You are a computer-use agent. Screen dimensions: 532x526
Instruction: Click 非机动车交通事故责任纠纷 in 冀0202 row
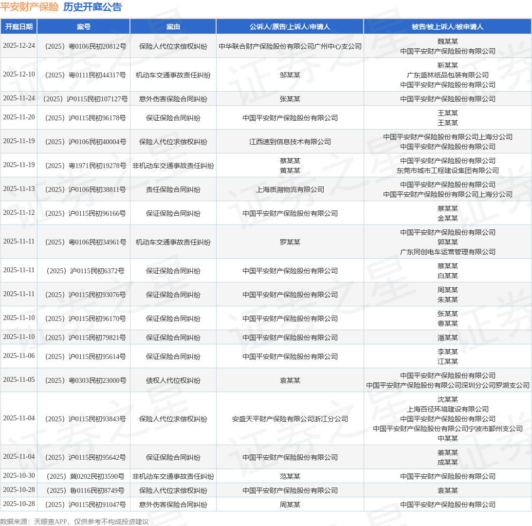click(173, 476)
